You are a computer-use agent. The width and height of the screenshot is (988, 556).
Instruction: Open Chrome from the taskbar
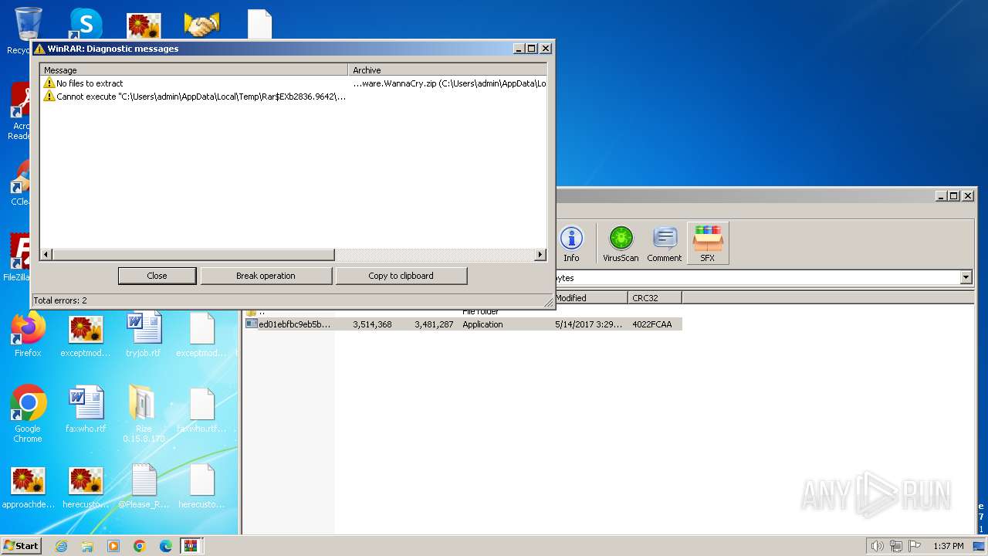click(x=139, y=546)
